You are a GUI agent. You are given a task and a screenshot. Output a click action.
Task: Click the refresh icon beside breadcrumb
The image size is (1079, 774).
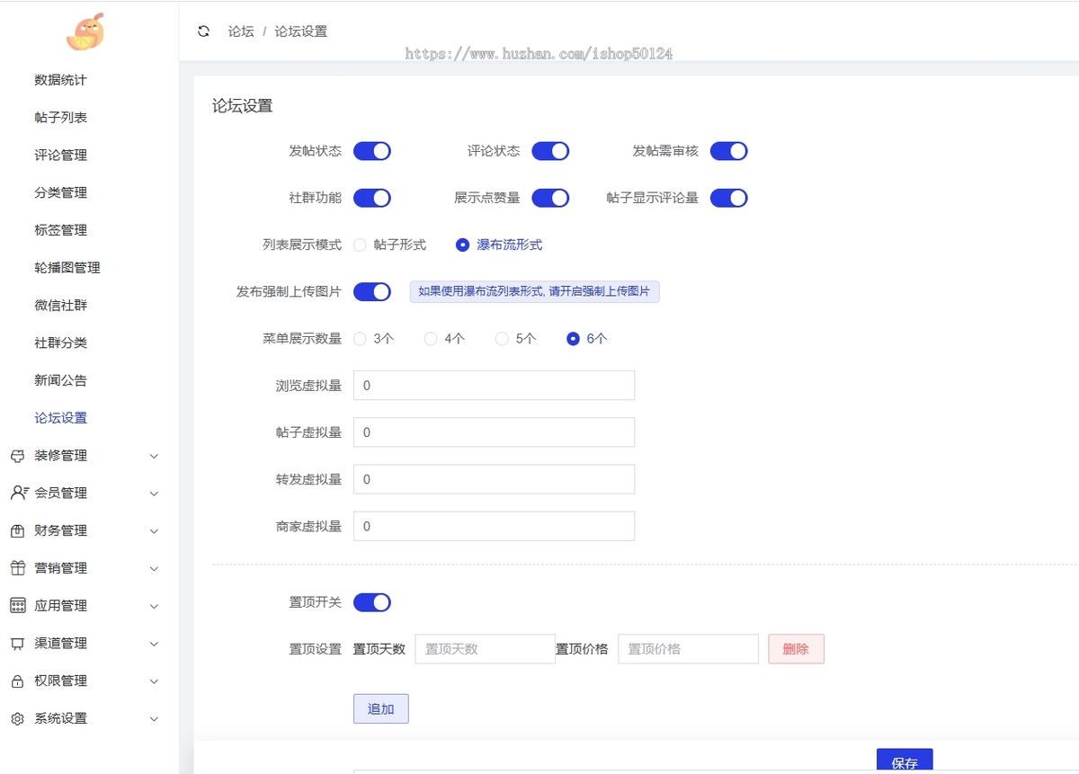[x=204, y=31]
